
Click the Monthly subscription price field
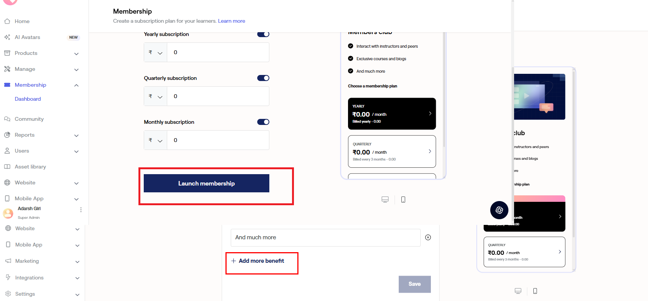[x=218, y=140]
